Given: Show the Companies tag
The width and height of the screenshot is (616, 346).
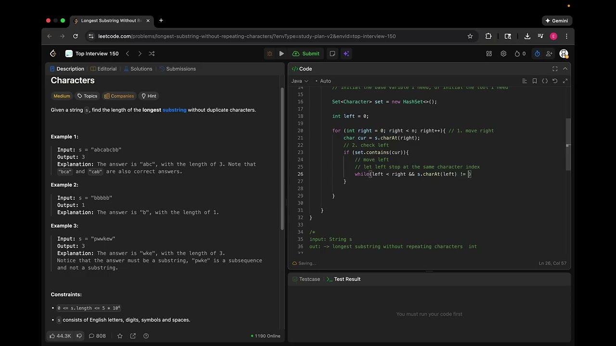Looking at the screenshot, I should [x=119, y=96].
